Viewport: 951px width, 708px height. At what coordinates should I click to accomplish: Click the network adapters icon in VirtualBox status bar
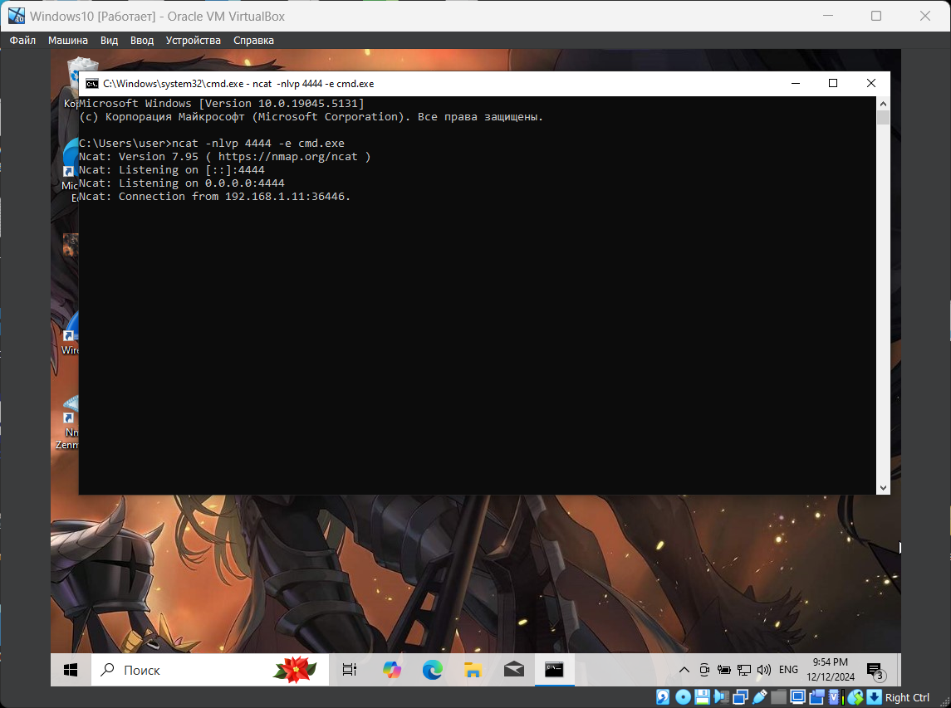point(741,697)
